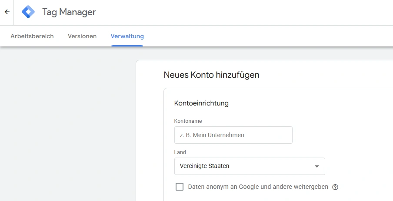Switch to the Versionen tab

click(x=82, y=36)
